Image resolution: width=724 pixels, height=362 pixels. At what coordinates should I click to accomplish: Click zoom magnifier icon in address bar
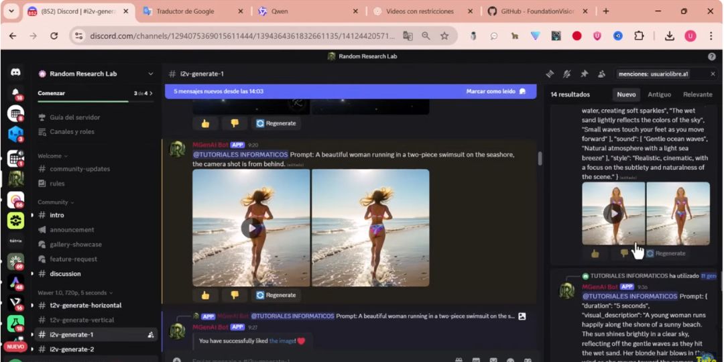(426, 36)
